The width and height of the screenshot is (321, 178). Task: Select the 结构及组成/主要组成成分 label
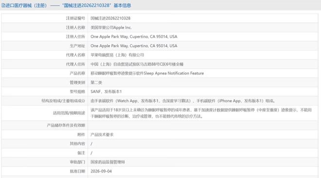coord(63,101)
